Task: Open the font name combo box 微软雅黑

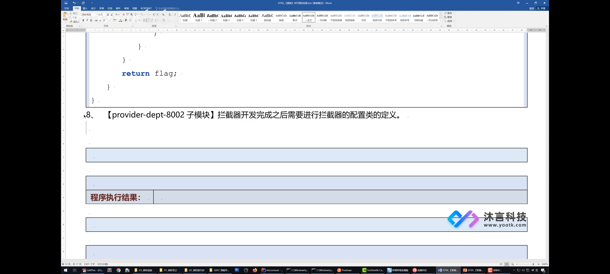Action: click(89, 14)
